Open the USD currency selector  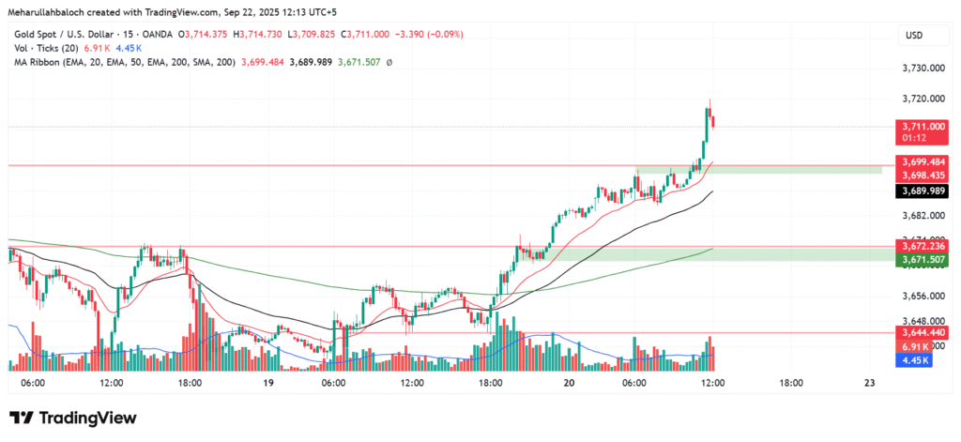[915, 35]
